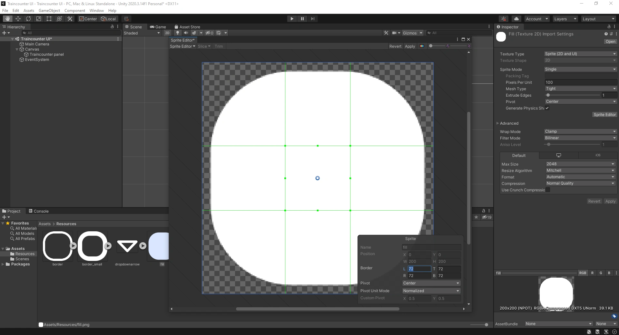Image resolution: width=619 pixels, height=335 pixels.
Task: Select the Move tool
Action: [18, 19]
